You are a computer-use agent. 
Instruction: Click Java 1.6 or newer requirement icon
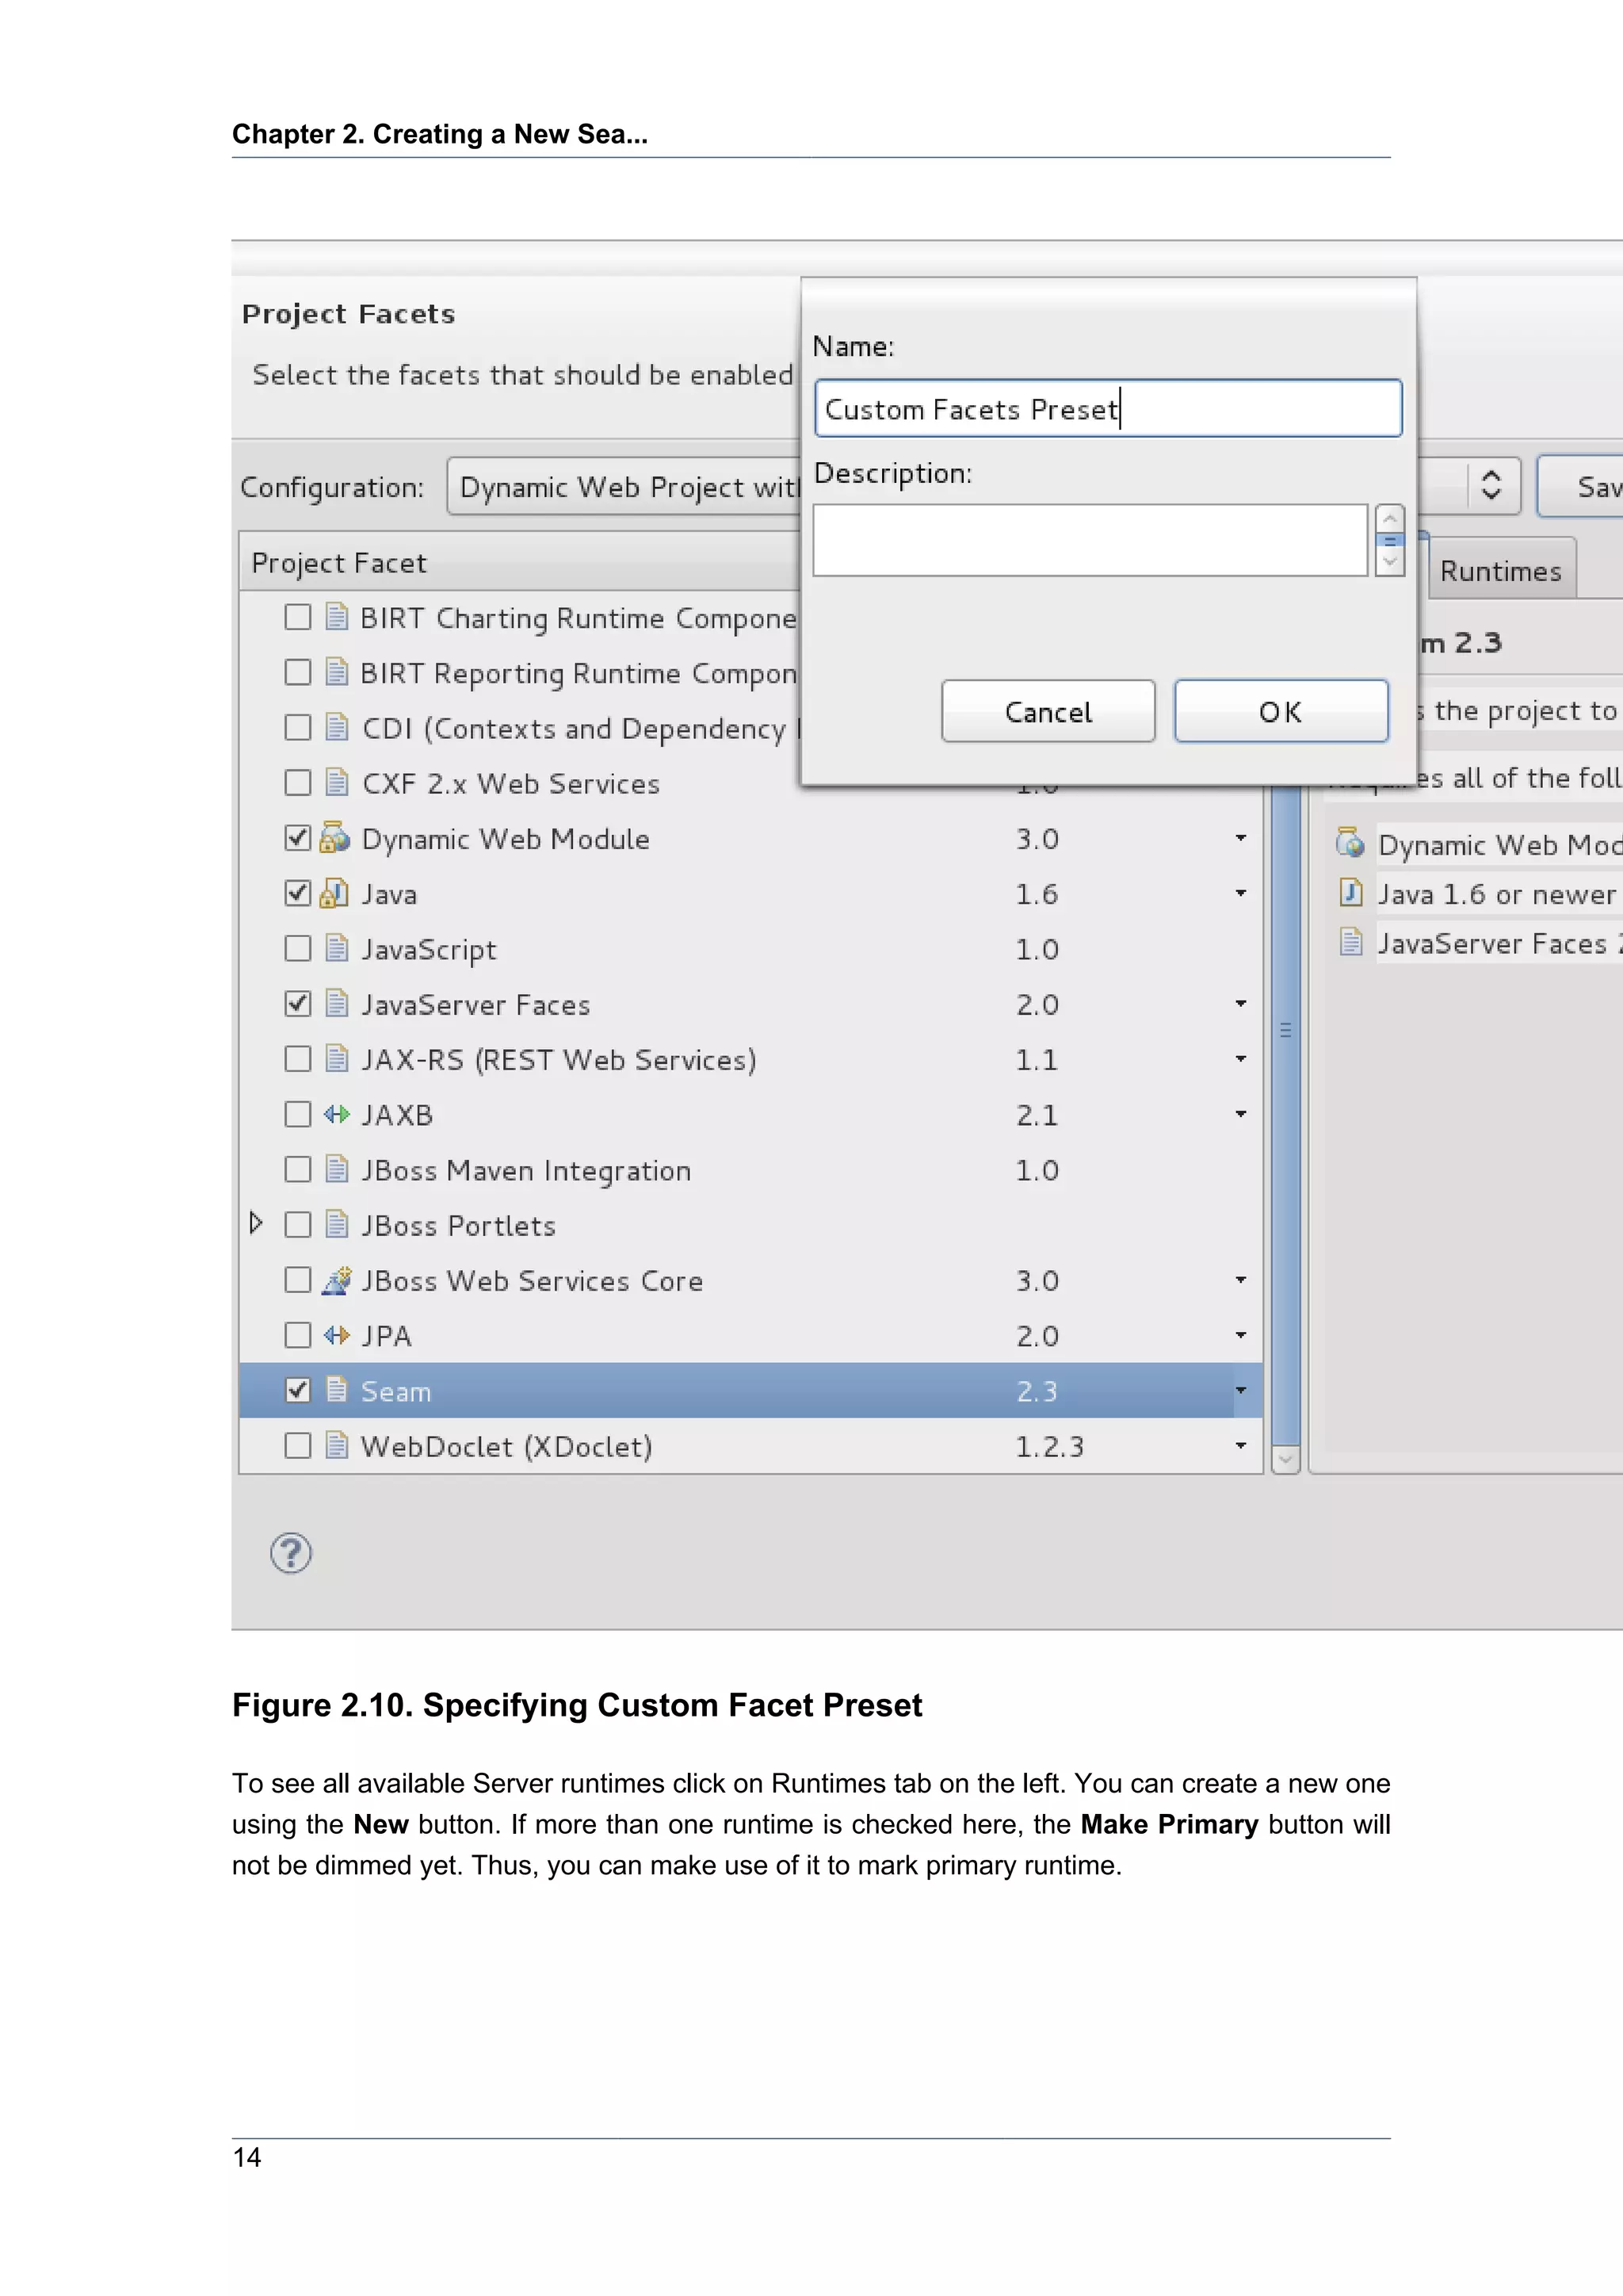click(1350, 892)
